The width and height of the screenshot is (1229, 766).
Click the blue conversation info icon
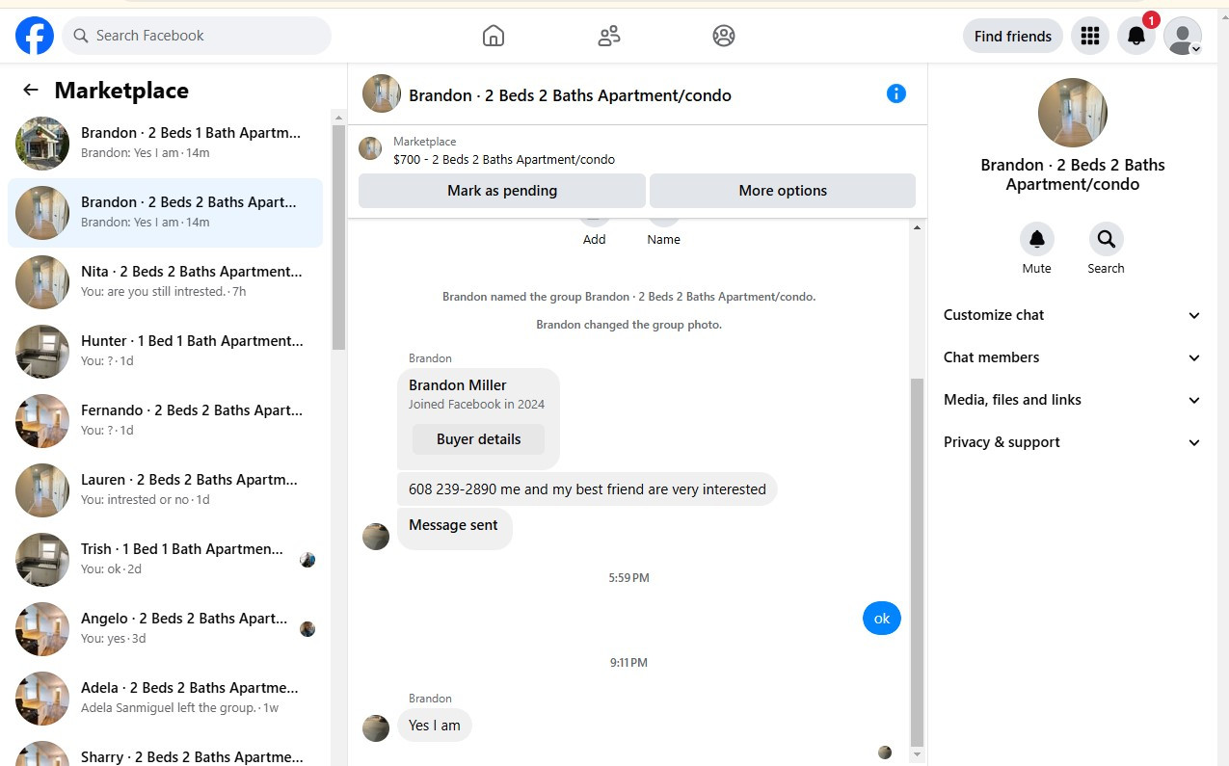tap(896, 93)
